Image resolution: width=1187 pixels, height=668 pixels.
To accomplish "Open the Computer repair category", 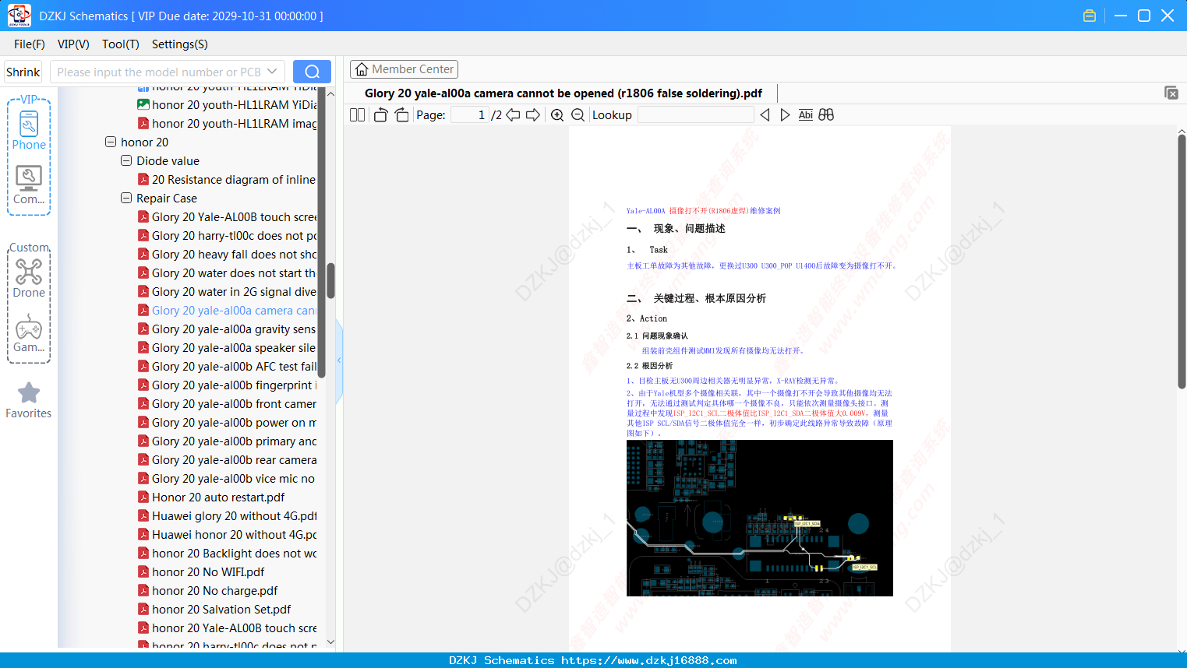I will (29, 185).
